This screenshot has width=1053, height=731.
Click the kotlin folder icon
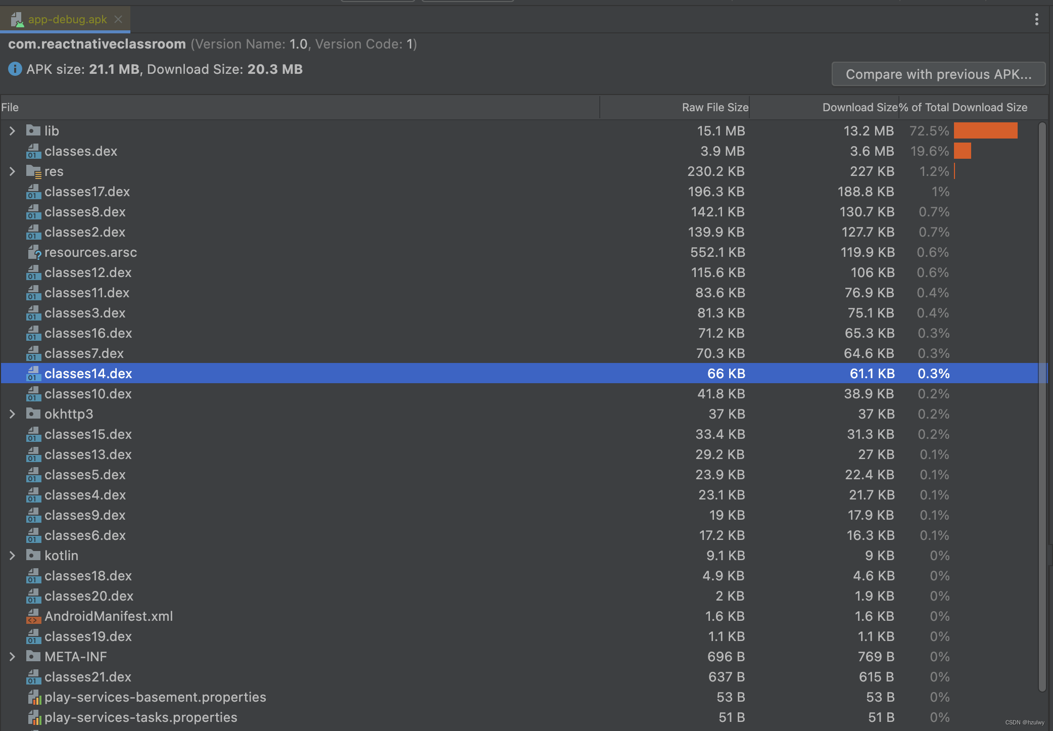tap(33, 555)
